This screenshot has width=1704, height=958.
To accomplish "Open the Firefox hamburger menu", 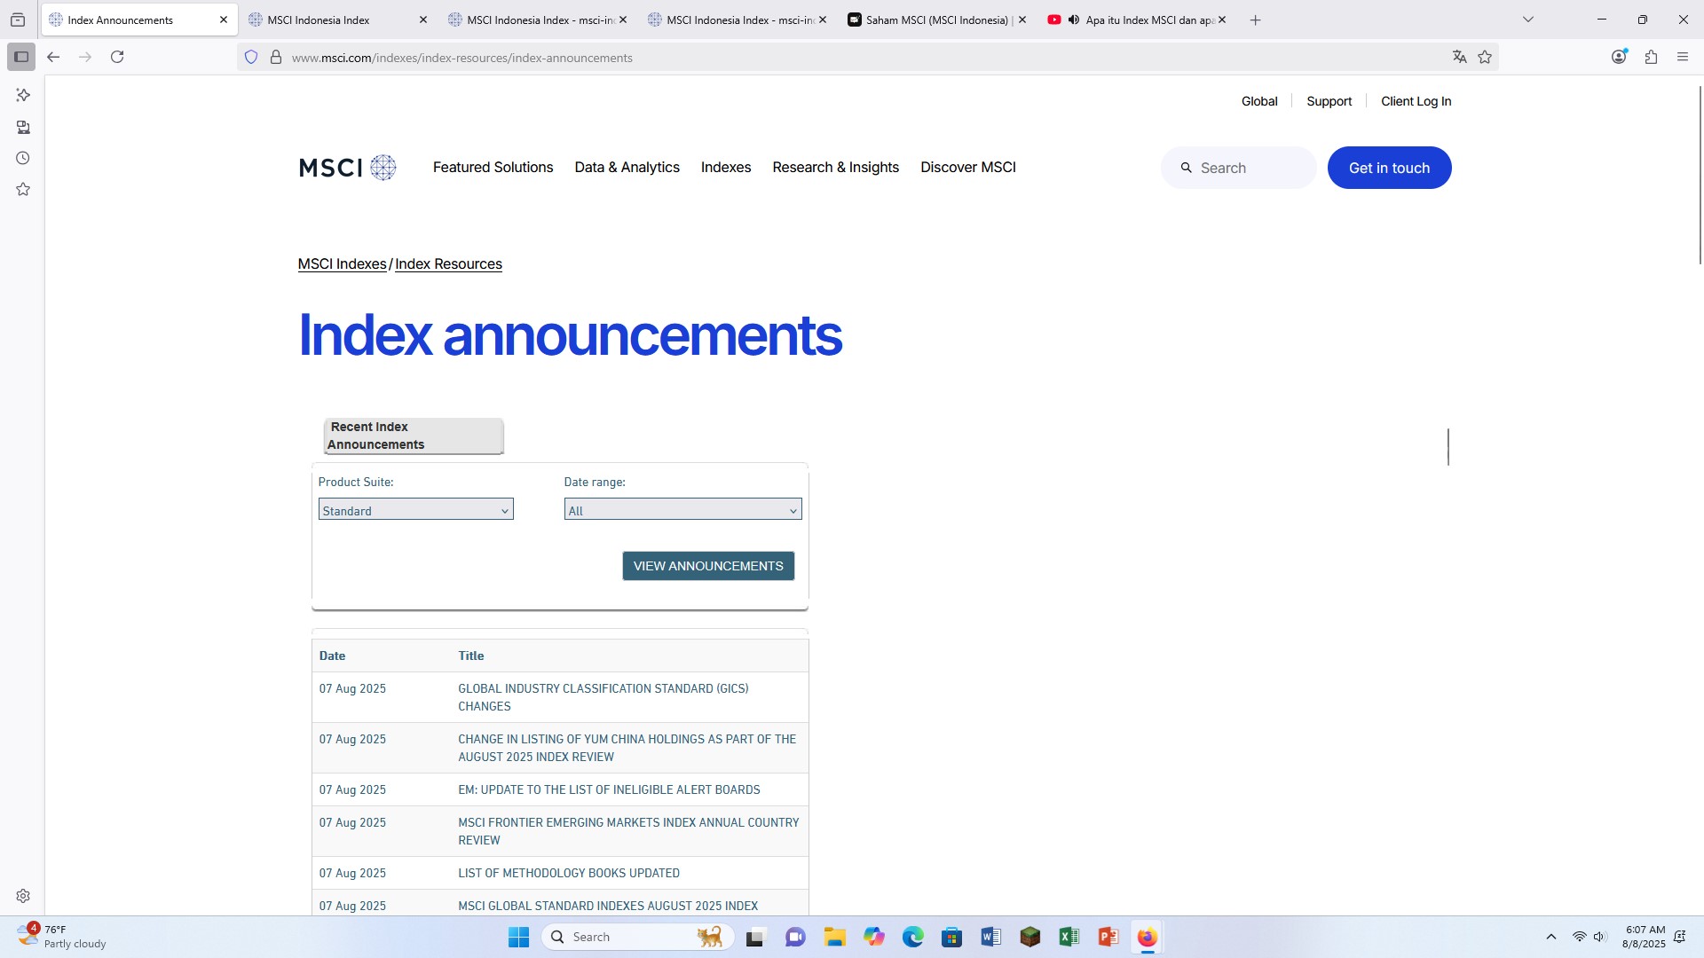I will point(1683,57).
